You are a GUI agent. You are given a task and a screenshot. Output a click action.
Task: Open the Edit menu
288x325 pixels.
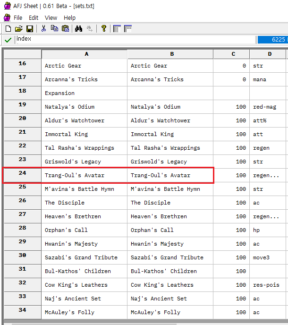click(x=34, y=18)
